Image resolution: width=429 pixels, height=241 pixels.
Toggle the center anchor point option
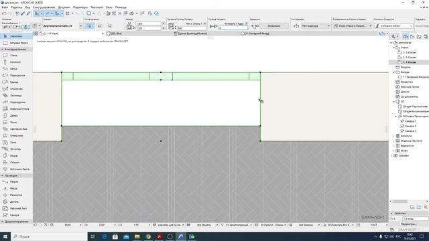(89, 25)
